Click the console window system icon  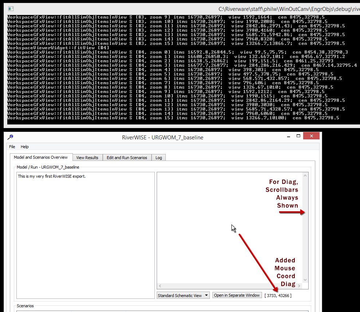tap(11, 9)
